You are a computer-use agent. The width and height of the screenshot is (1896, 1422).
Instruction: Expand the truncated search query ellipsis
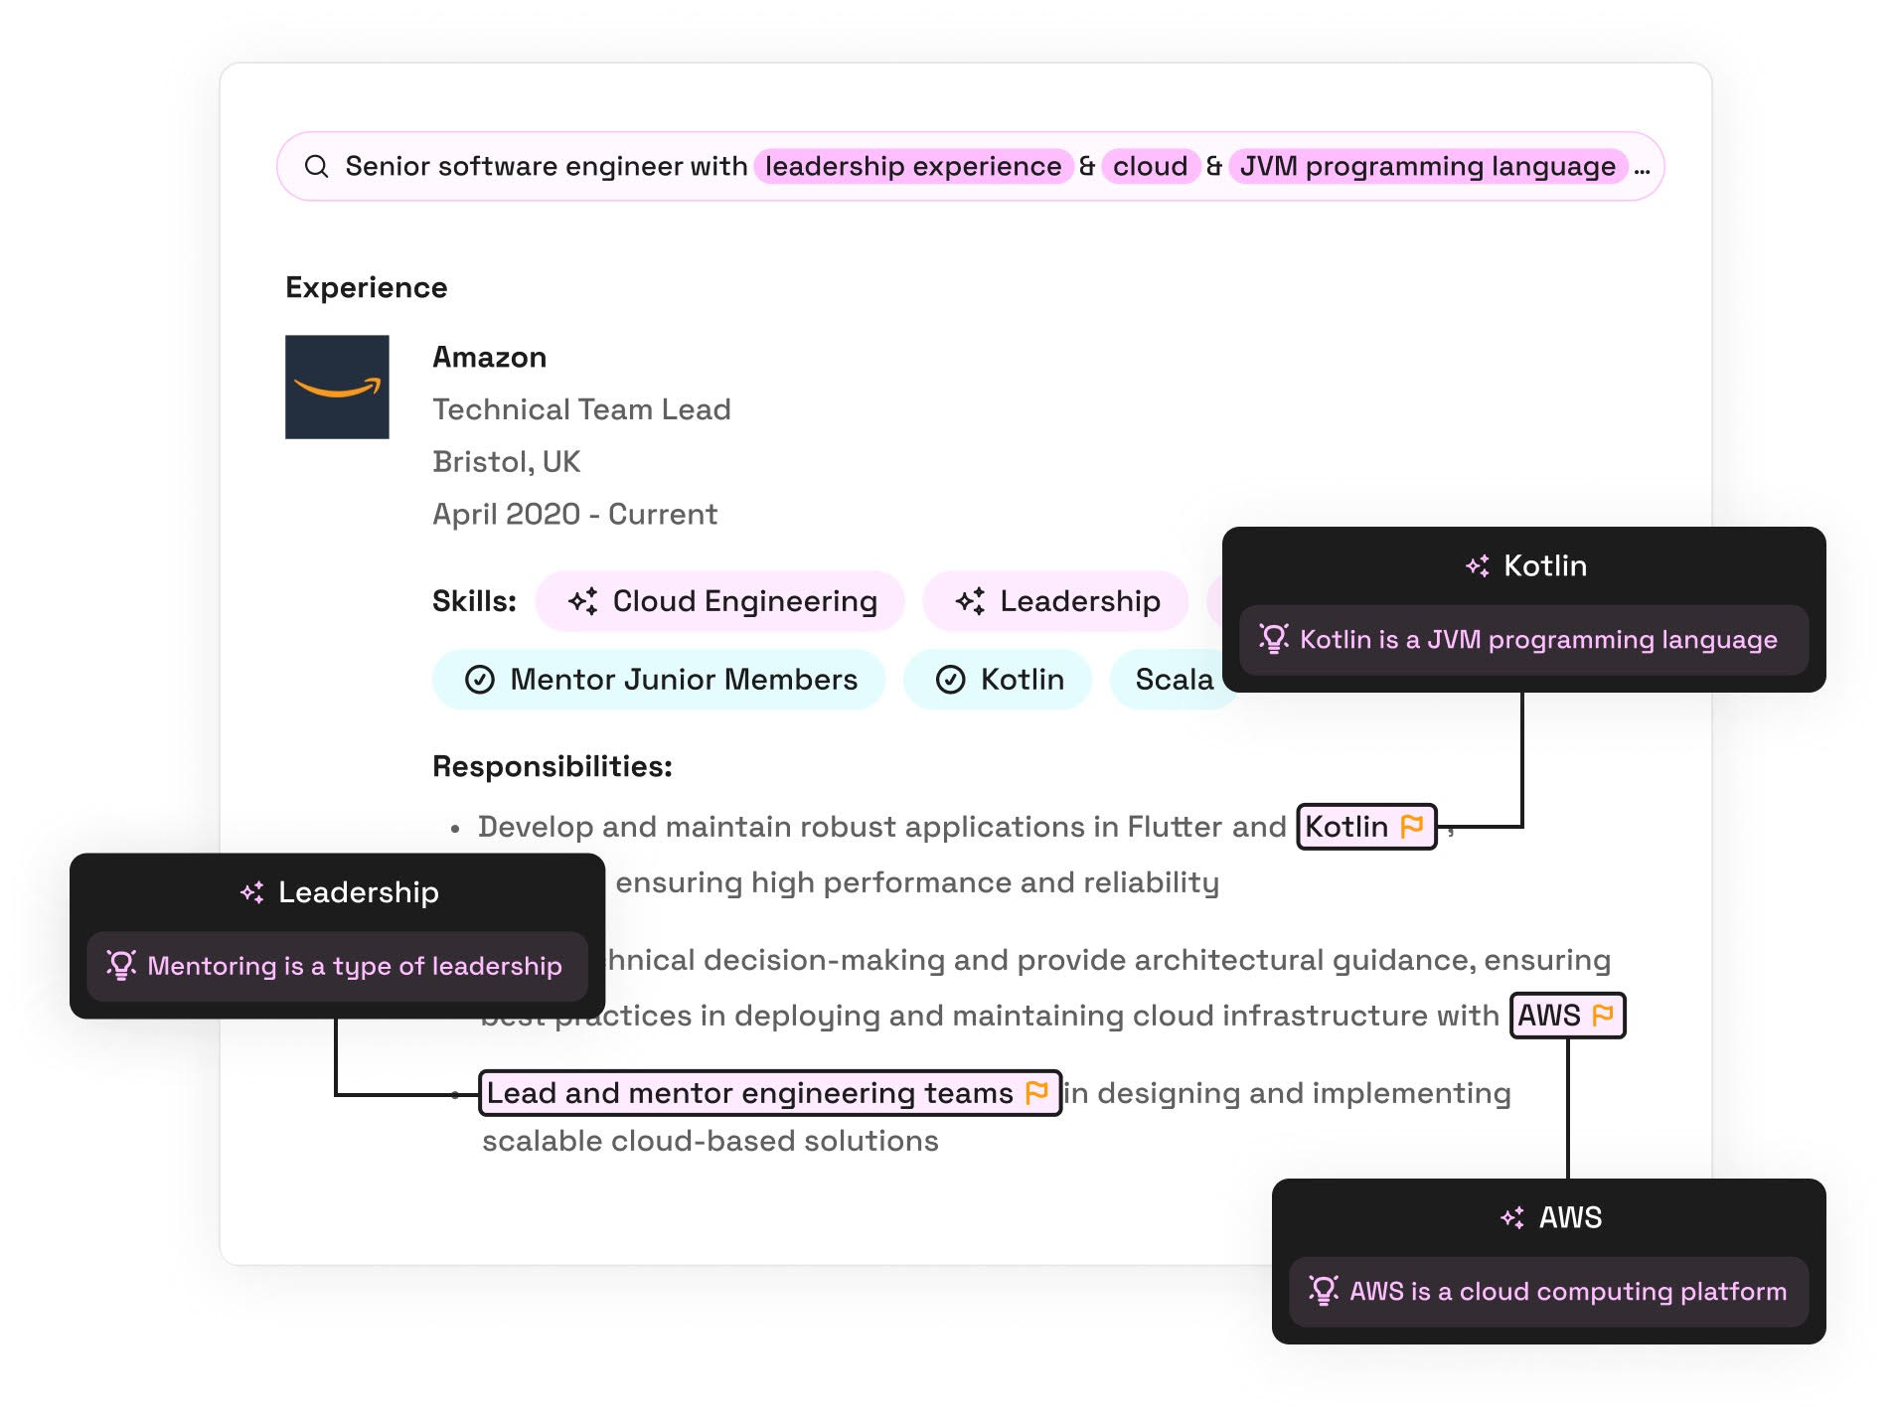coord(1642,168)
